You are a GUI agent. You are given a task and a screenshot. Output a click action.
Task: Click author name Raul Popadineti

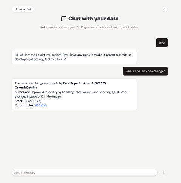[x=75, y=83]
